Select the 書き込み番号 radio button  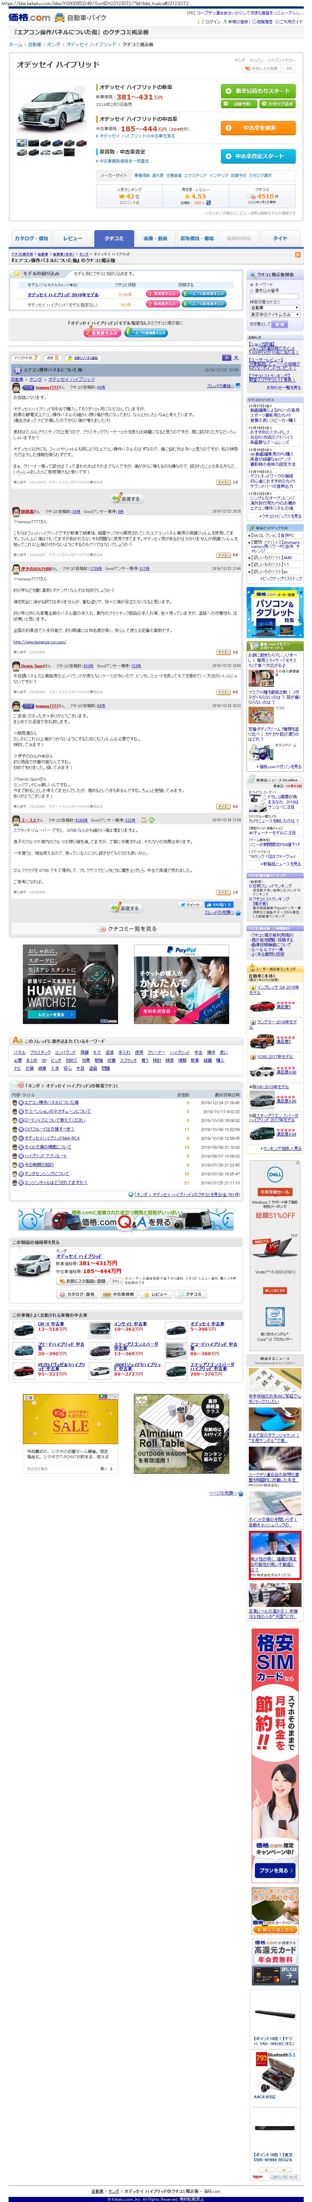pos(251,290)
